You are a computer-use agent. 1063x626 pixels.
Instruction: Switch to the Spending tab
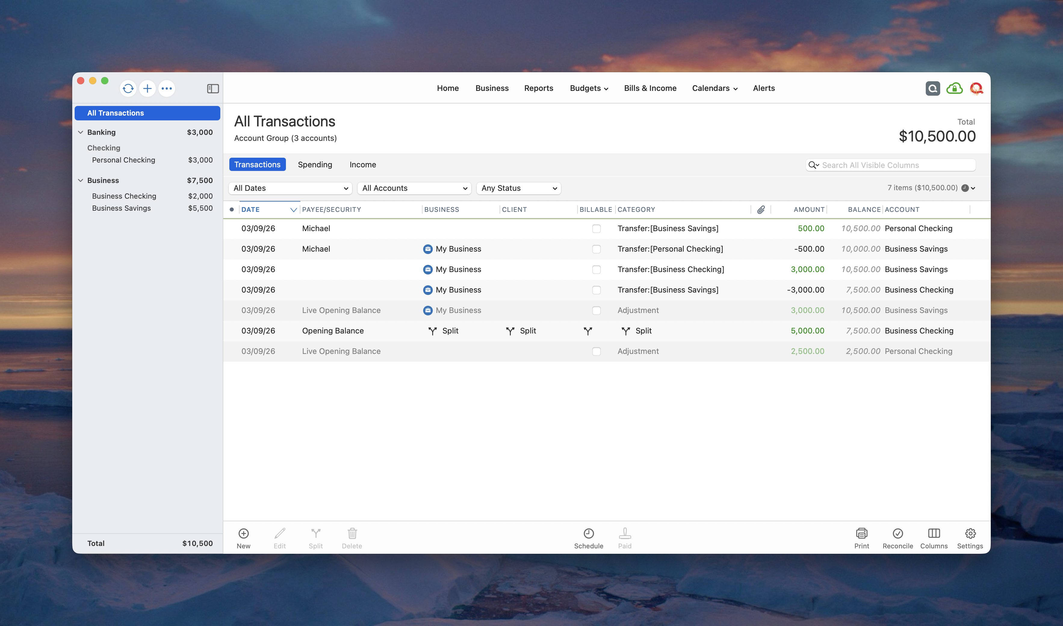(315, 165)
